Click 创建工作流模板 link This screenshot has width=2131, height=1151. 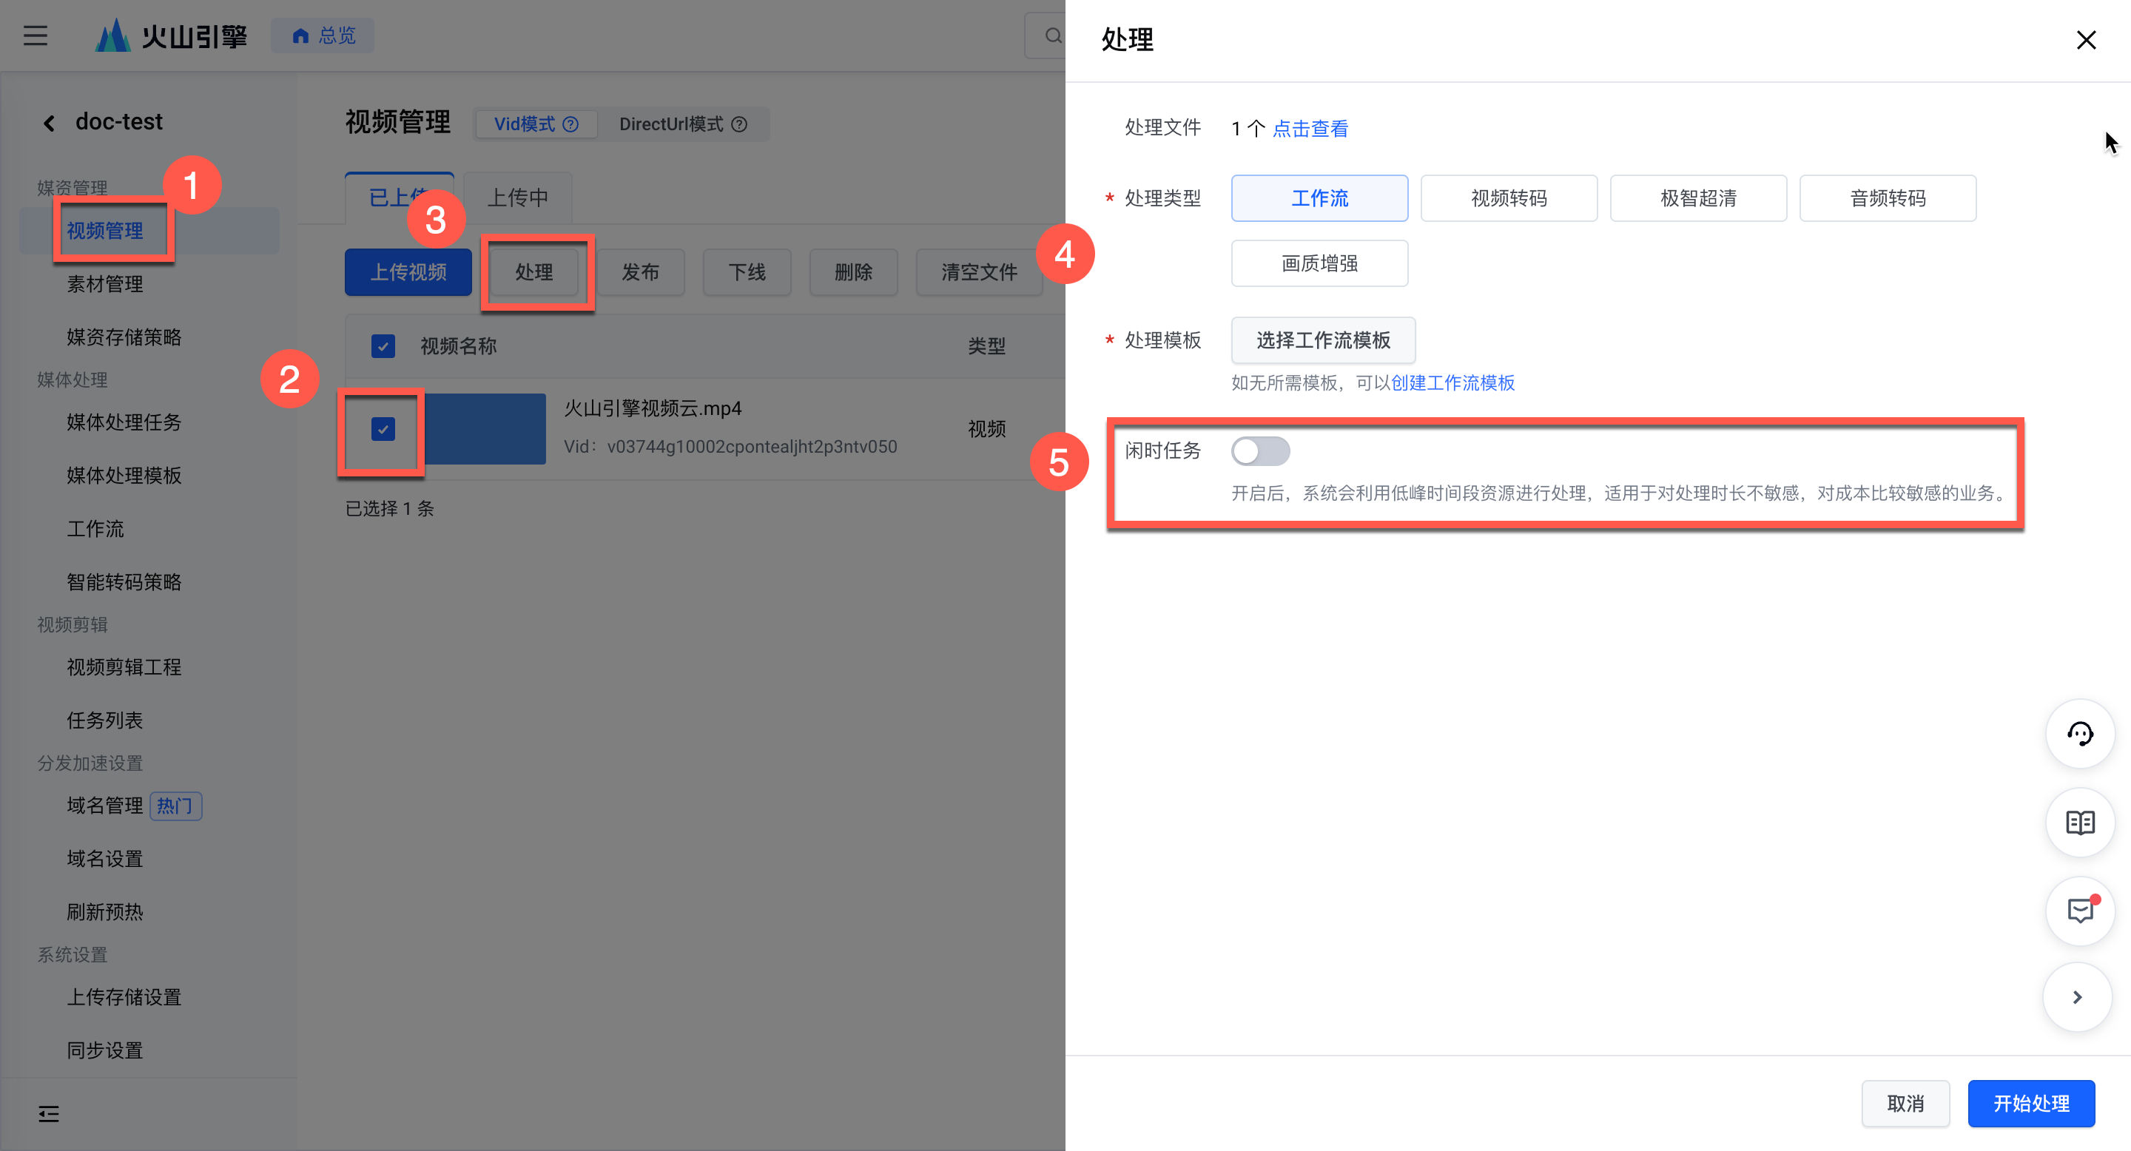(1452, 383)
